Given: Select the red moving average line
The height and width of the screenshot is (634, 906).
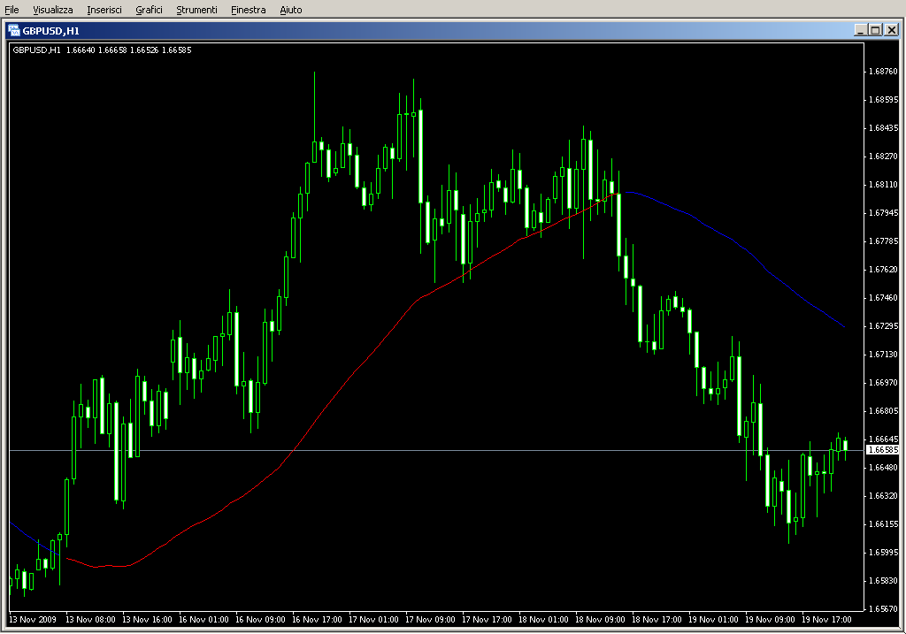Looking at the screenshot, I should coord(354,374).
